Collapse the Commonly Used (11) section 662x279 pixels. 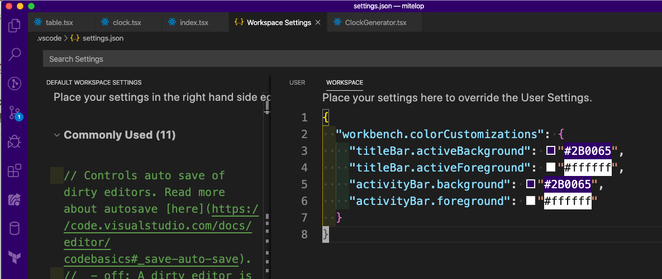56,135
